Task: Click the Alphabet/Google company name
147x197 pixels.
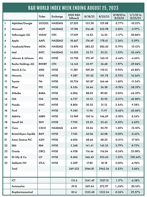Action: pos(22,23)
